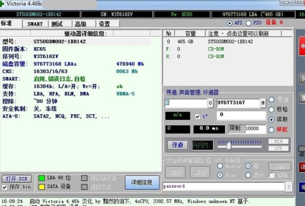
Task: Click the n/a temperature display
Action: [x=178, y=116]
